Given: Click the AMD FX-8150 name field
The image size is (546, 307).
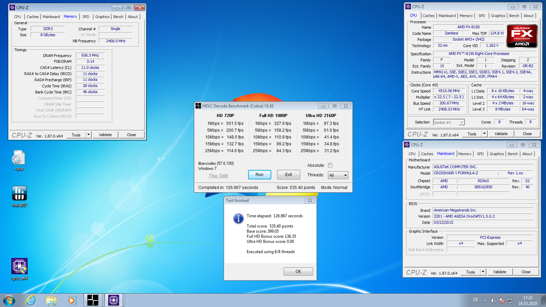Looking at the screenshot, I should 468,27.
